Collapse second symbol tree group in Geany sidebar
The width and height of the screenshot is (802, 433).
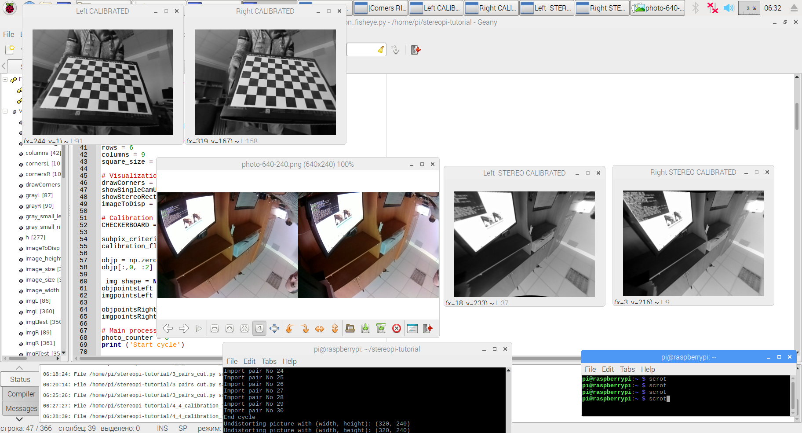(x=5, y=111)
